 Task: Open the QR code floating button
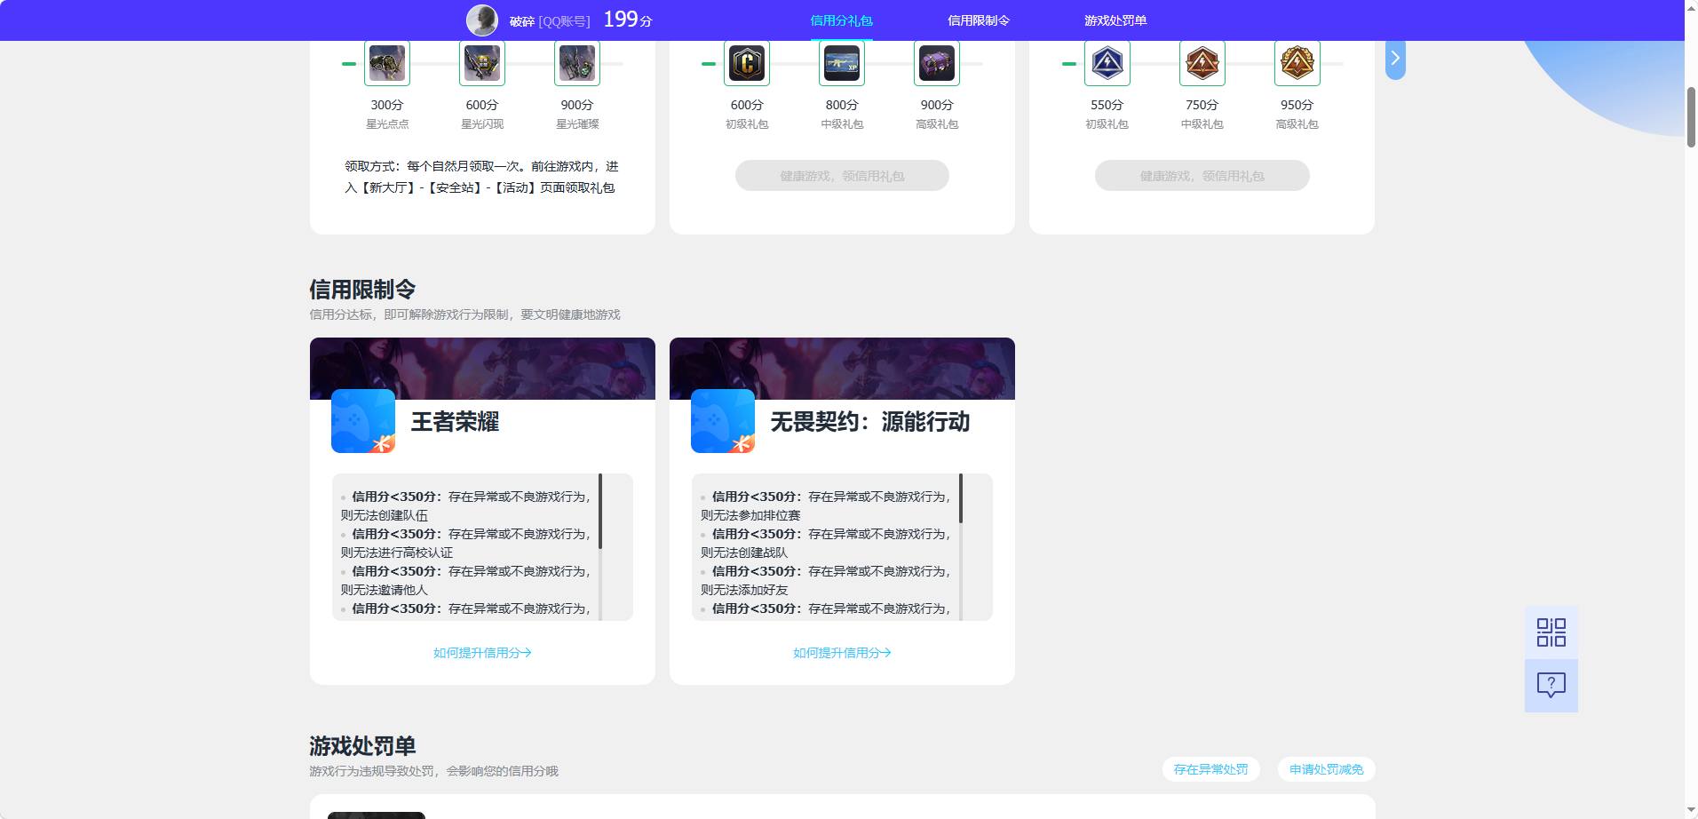tap(1551, 632)
